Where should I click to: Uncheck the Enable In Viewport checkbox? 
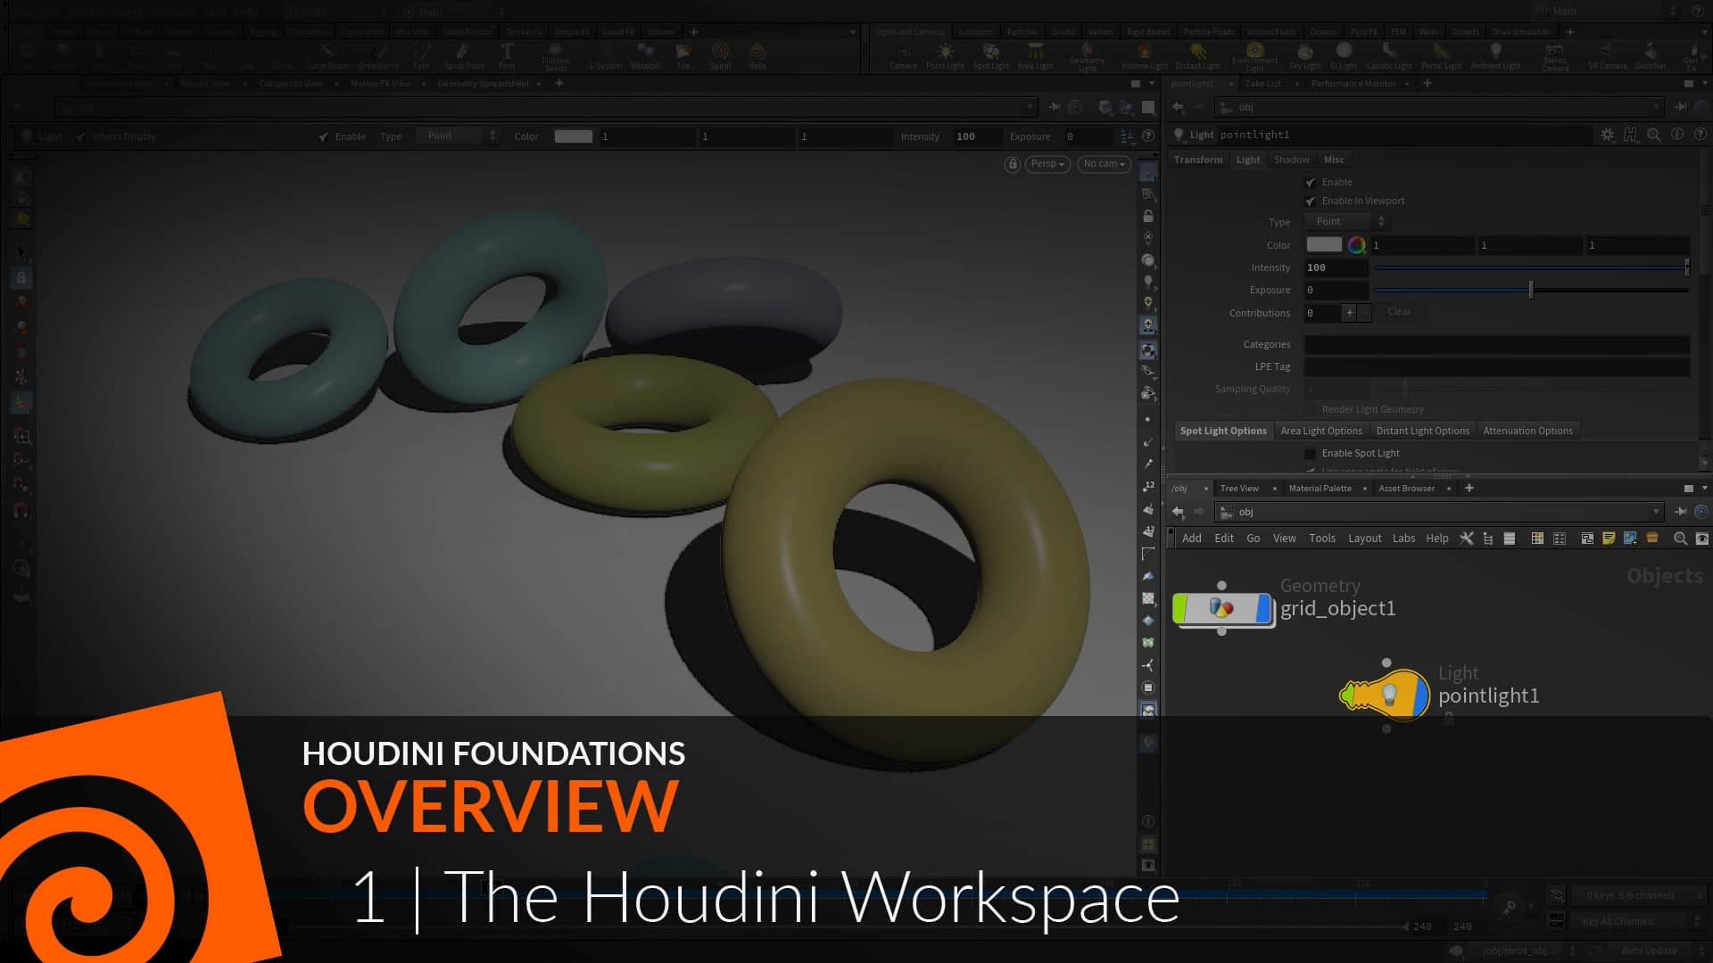(1310, 202)
